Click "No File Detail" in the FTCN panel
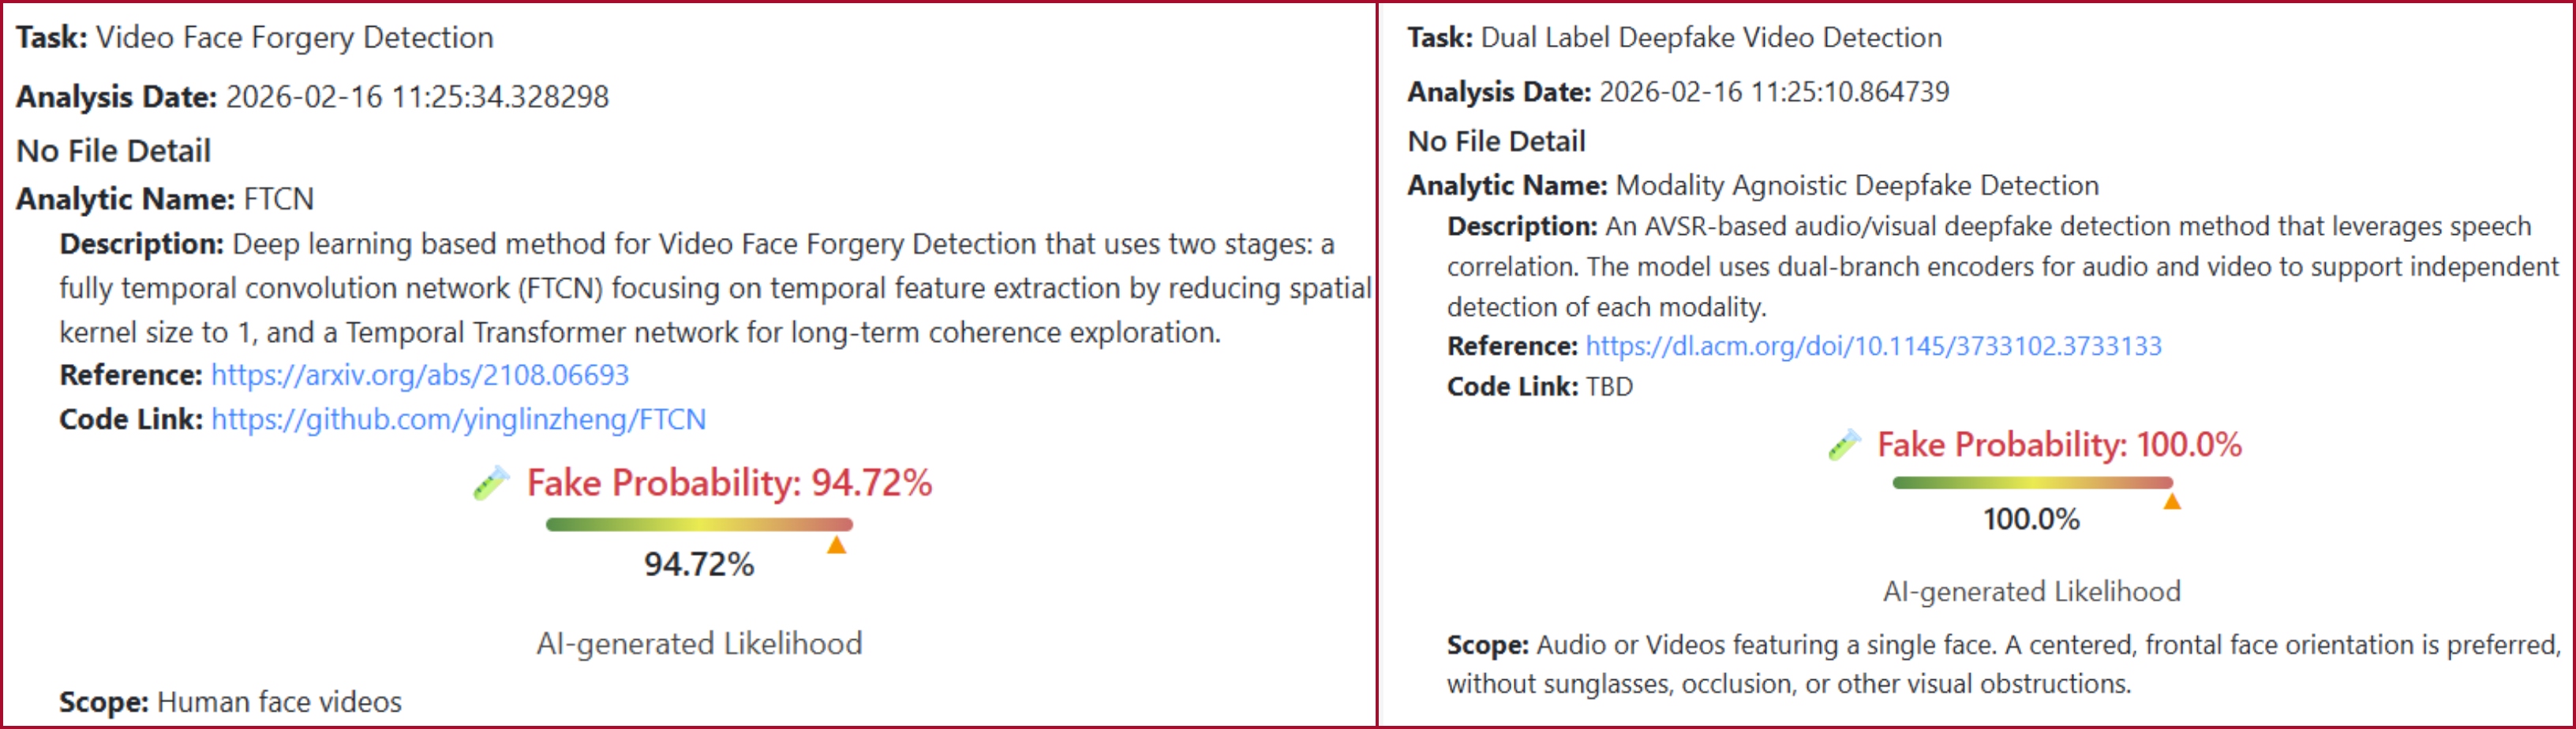 pos(114,151)
